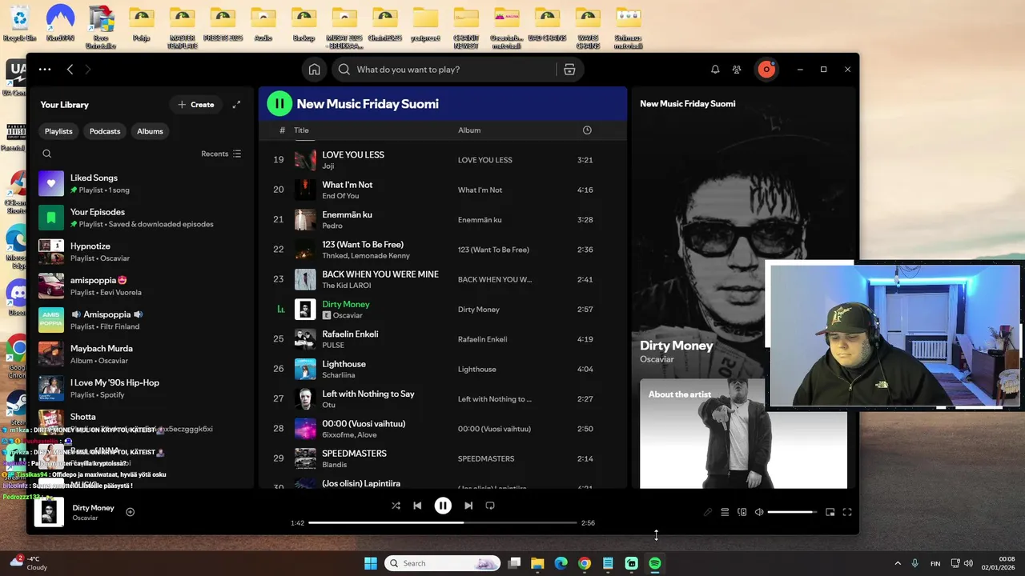This screenshot has height=576, width=1025.
Task: Open the Maybach Murda album
Action: pos(141,354)
